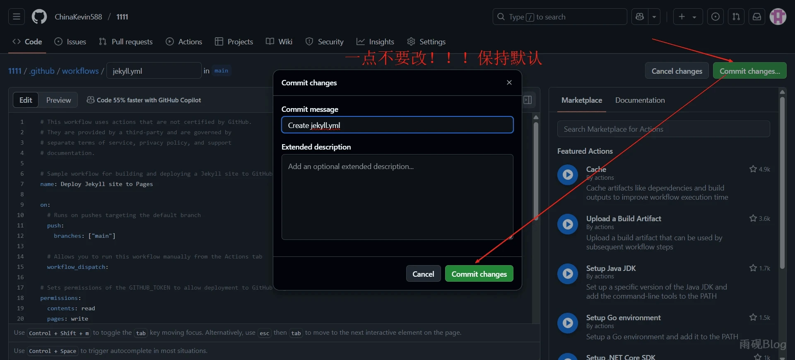Star the Upload a Build Artifact action

click(753, 218)
